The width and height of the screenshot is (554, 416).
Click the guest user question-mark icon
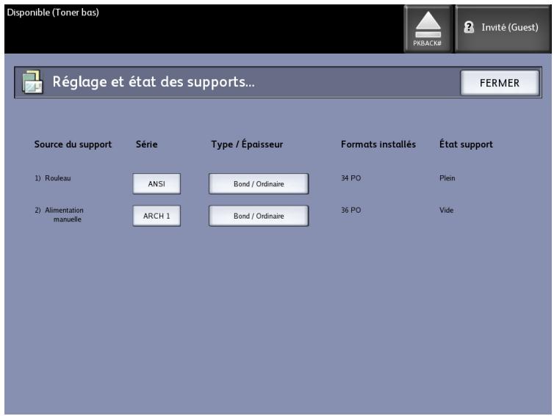coord(469,27)
